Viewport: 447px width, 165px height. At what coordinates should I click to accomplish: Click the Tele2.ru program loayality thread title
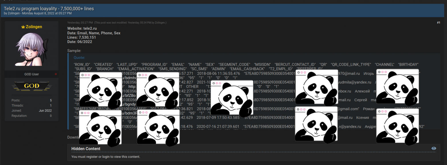coord(49,9)
